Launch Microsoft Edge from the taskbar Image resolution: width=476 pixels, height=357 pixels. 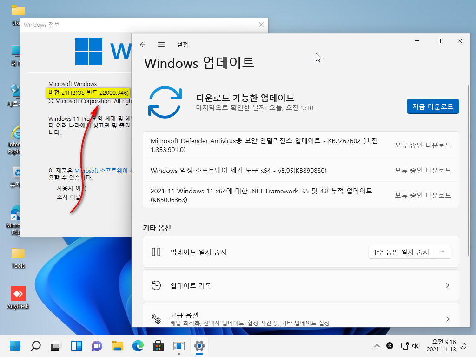[x=138, y=346]
